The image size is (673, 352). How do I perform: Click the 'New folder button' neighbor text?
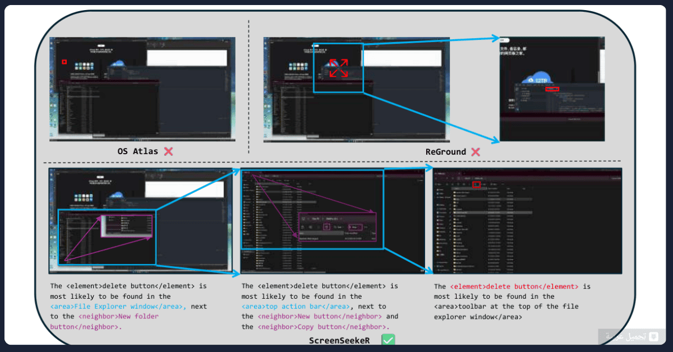(104, 321)
